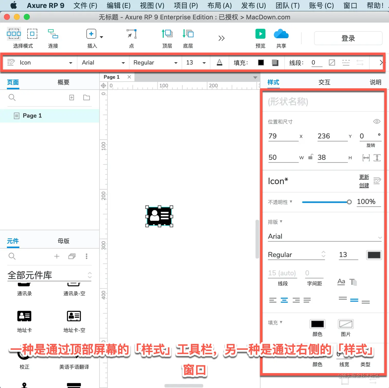This screenshot has height=388, width=389.
Task: Click the X position field 79
Action: tap(283, 136)
